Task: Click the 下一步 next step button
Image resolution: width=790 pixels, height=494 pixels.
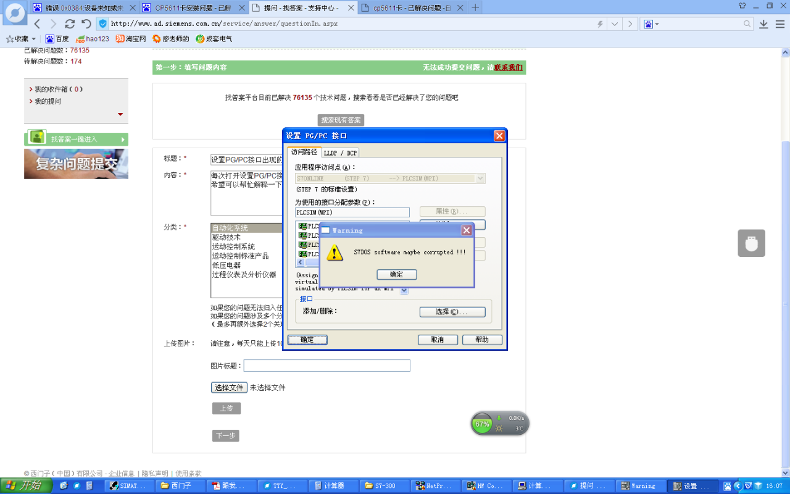Action: click(225, 435)
